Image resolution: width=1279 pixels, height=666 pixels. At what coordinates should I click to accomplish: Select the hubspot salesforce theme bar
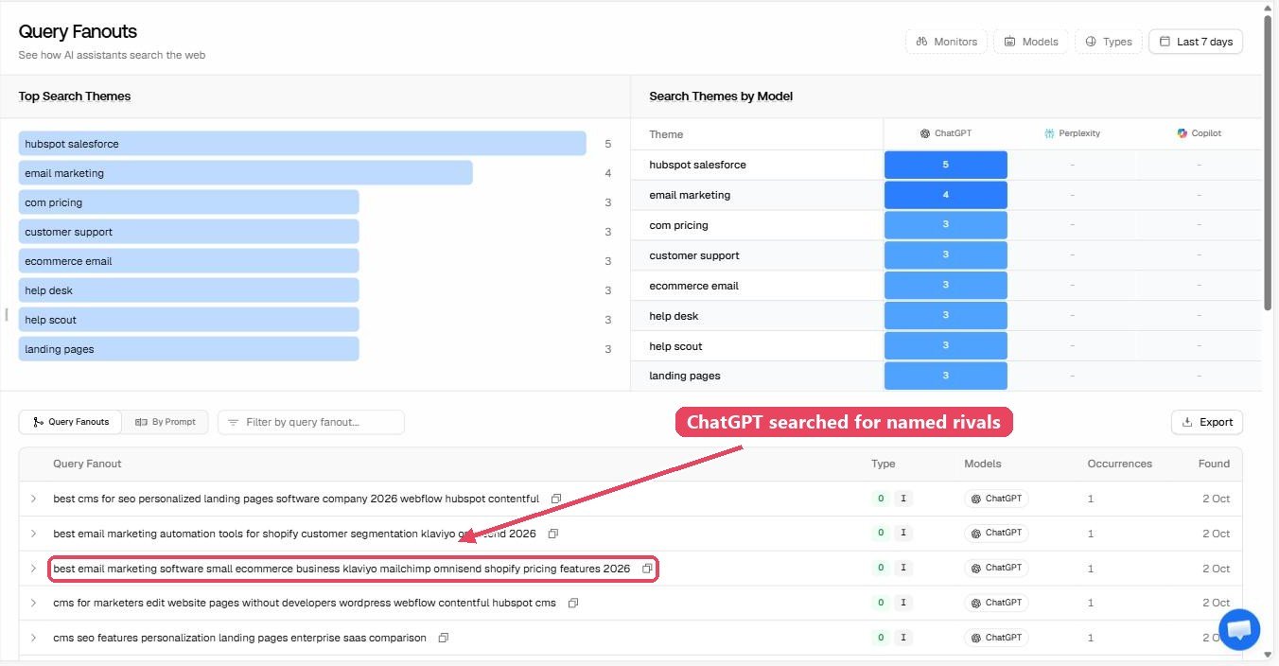[x=302, y=144]
